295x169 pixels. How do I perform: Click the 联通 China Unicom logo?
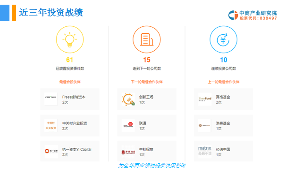pyautogui.click(x=128, y=125)
